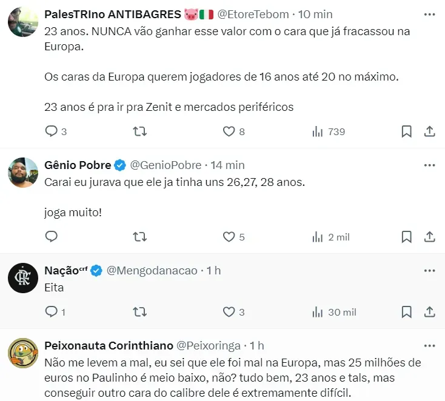Click the Nação profile avatar
The height and width of the screenshot is (401, 445).
pyautogui.click(x=23, y=279)
